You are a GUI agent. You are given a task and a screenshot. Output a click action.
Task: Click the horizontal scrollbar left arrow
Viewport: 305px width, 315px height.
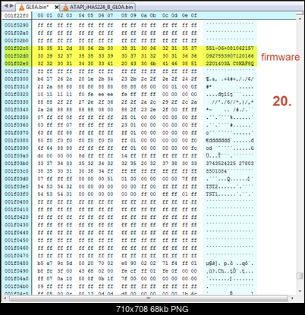6,298
